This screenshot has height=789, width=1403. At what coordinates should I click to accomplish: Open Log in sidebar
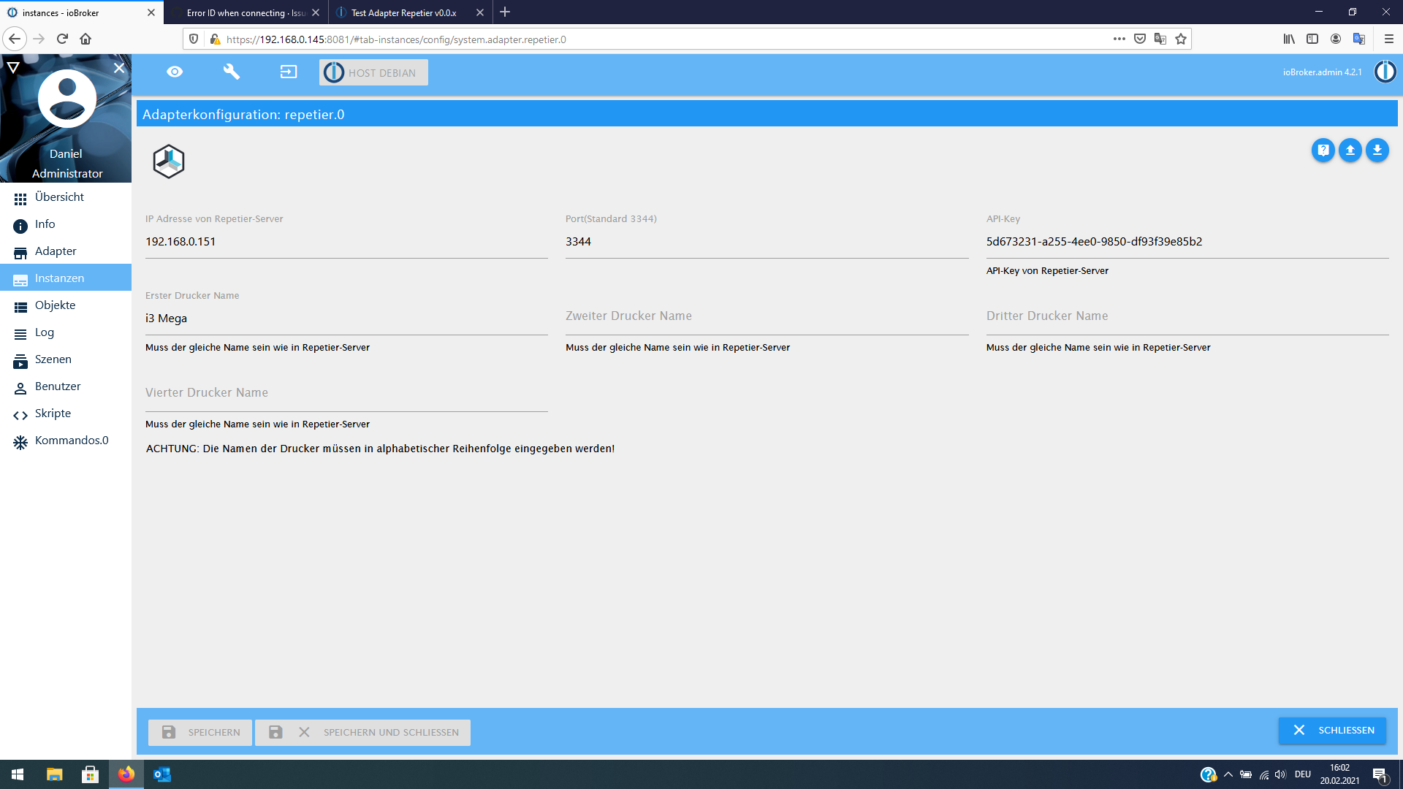click(66, 332)
